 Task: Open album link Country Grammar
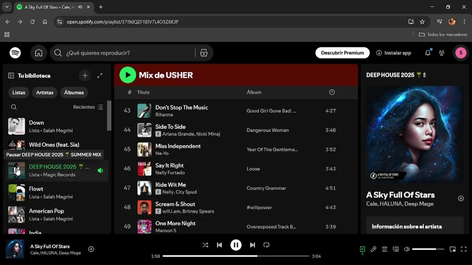click(266, 188)
